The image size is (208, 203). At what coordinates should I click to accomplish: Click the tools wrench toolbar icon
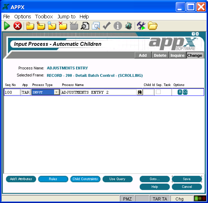[x=141, y=26]
